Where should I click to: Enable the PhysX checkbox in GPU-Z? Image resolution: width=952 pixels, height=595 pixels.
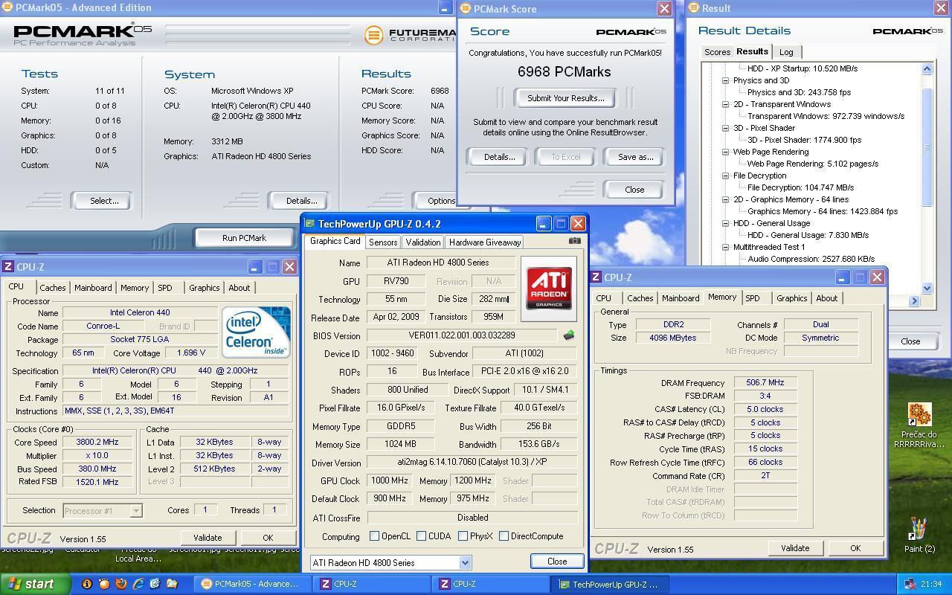click(x=463, y=535)
